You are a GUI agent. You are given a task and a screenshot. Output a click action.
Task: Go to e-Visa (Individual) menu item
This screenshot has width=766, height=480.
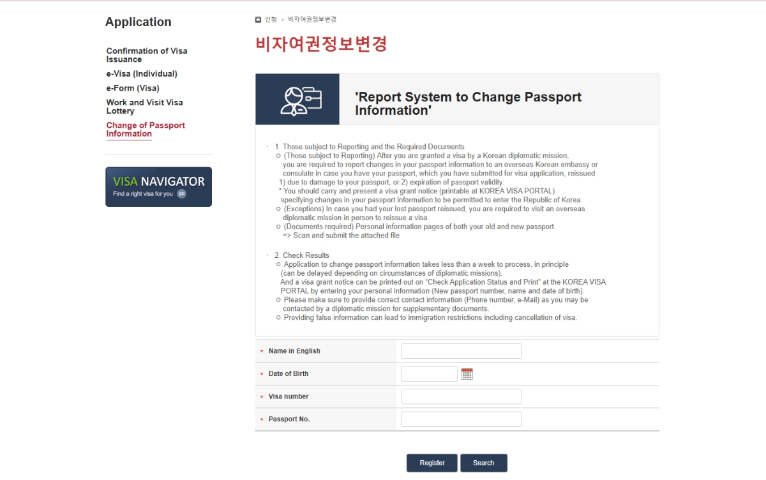[x=142, y=74]
